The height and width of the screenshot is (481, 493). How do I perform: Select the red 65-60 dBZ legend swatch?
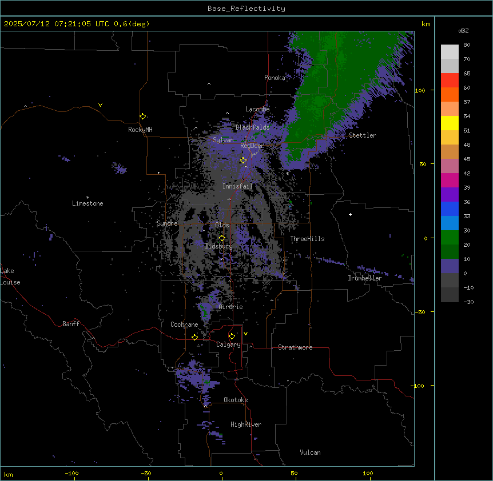[450, 81]
